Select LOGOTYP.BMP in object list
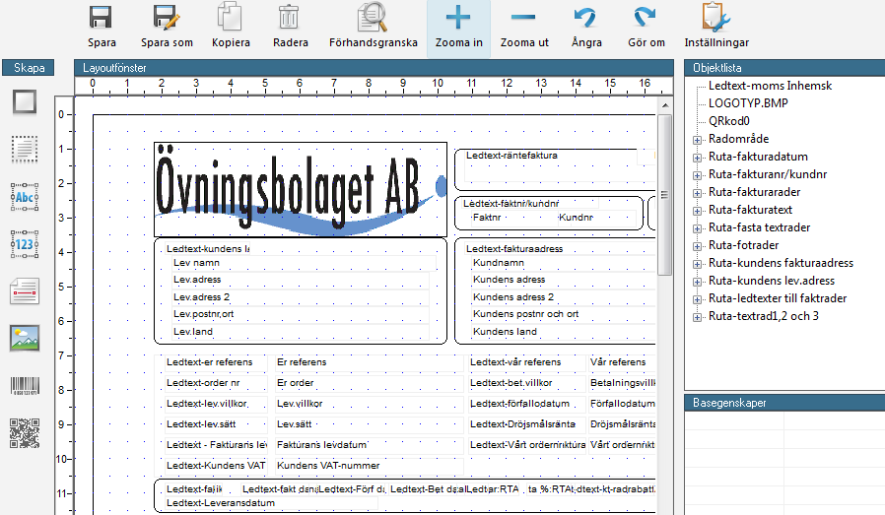This screenshot has width=885, height=515. [748, 103]
